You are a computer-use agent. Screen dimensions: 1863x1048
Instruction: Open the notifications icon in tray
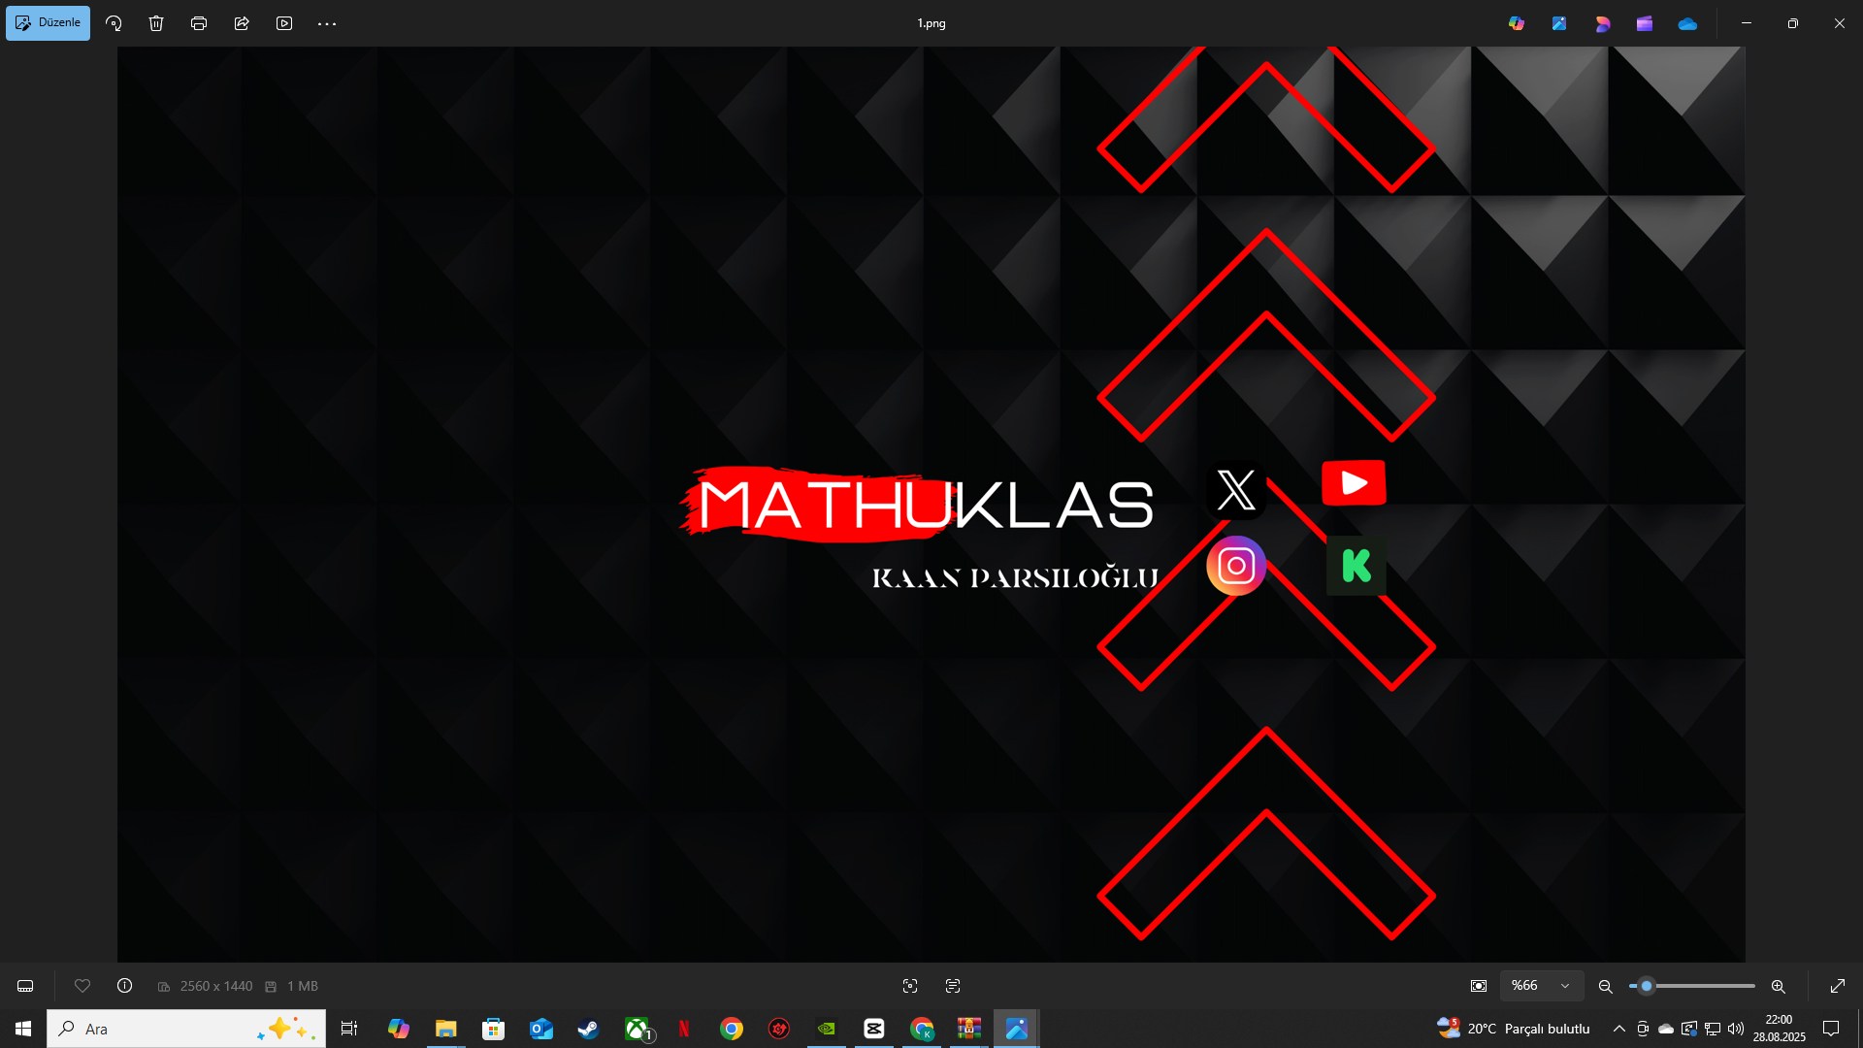point(1831,1029)
